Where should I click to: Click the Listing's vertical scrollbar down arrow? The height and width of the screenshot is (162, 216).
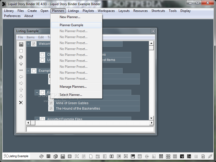151,118
